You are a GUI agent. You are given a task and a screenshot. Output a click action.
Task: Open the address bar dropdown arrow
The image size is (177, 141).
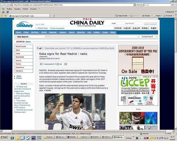(x=134, y=5)
